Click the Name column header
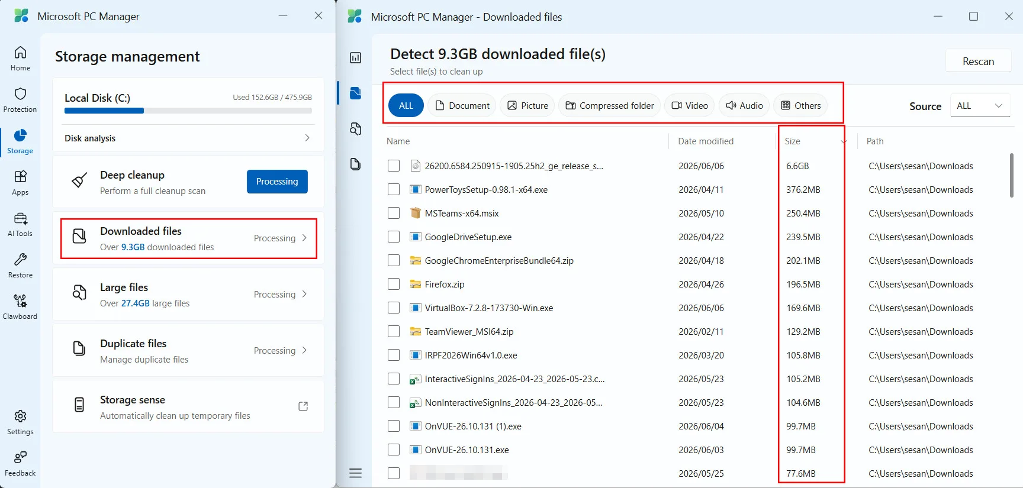The width and height of the screenshot is (1023, 488). (x=398, y=141)
